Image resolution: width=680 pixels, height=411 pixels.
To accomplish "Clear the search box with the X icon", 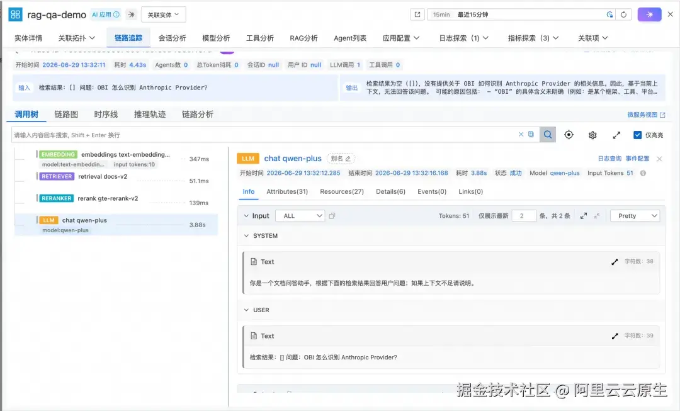I will (521, 135).
